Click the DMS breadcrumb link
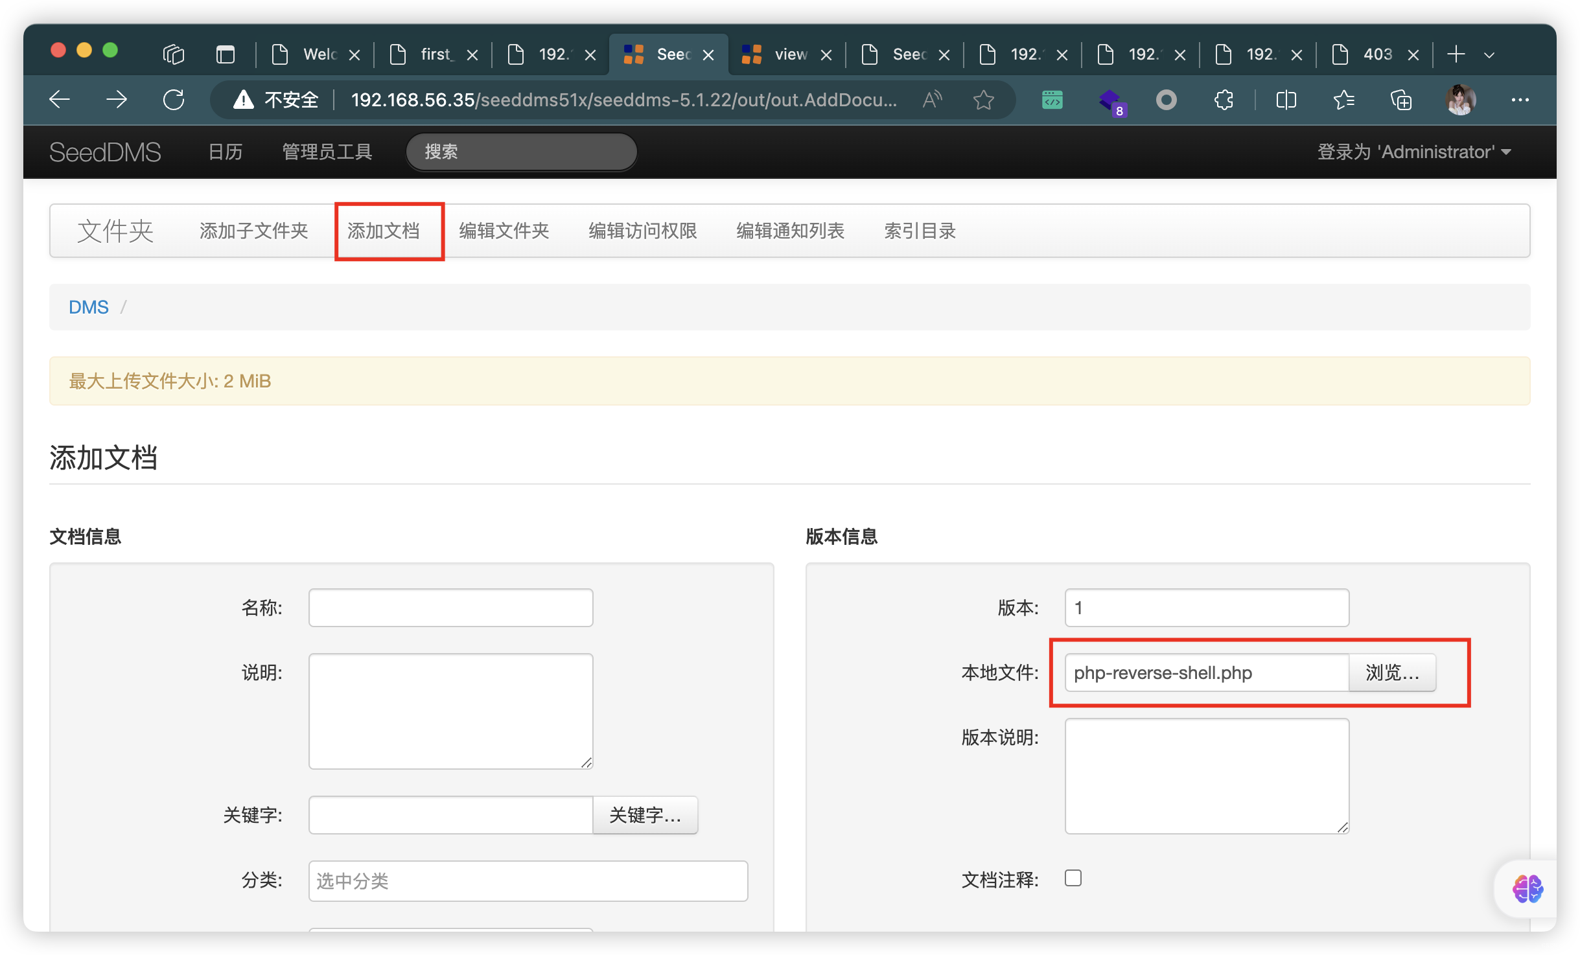 tap(89, 307)
